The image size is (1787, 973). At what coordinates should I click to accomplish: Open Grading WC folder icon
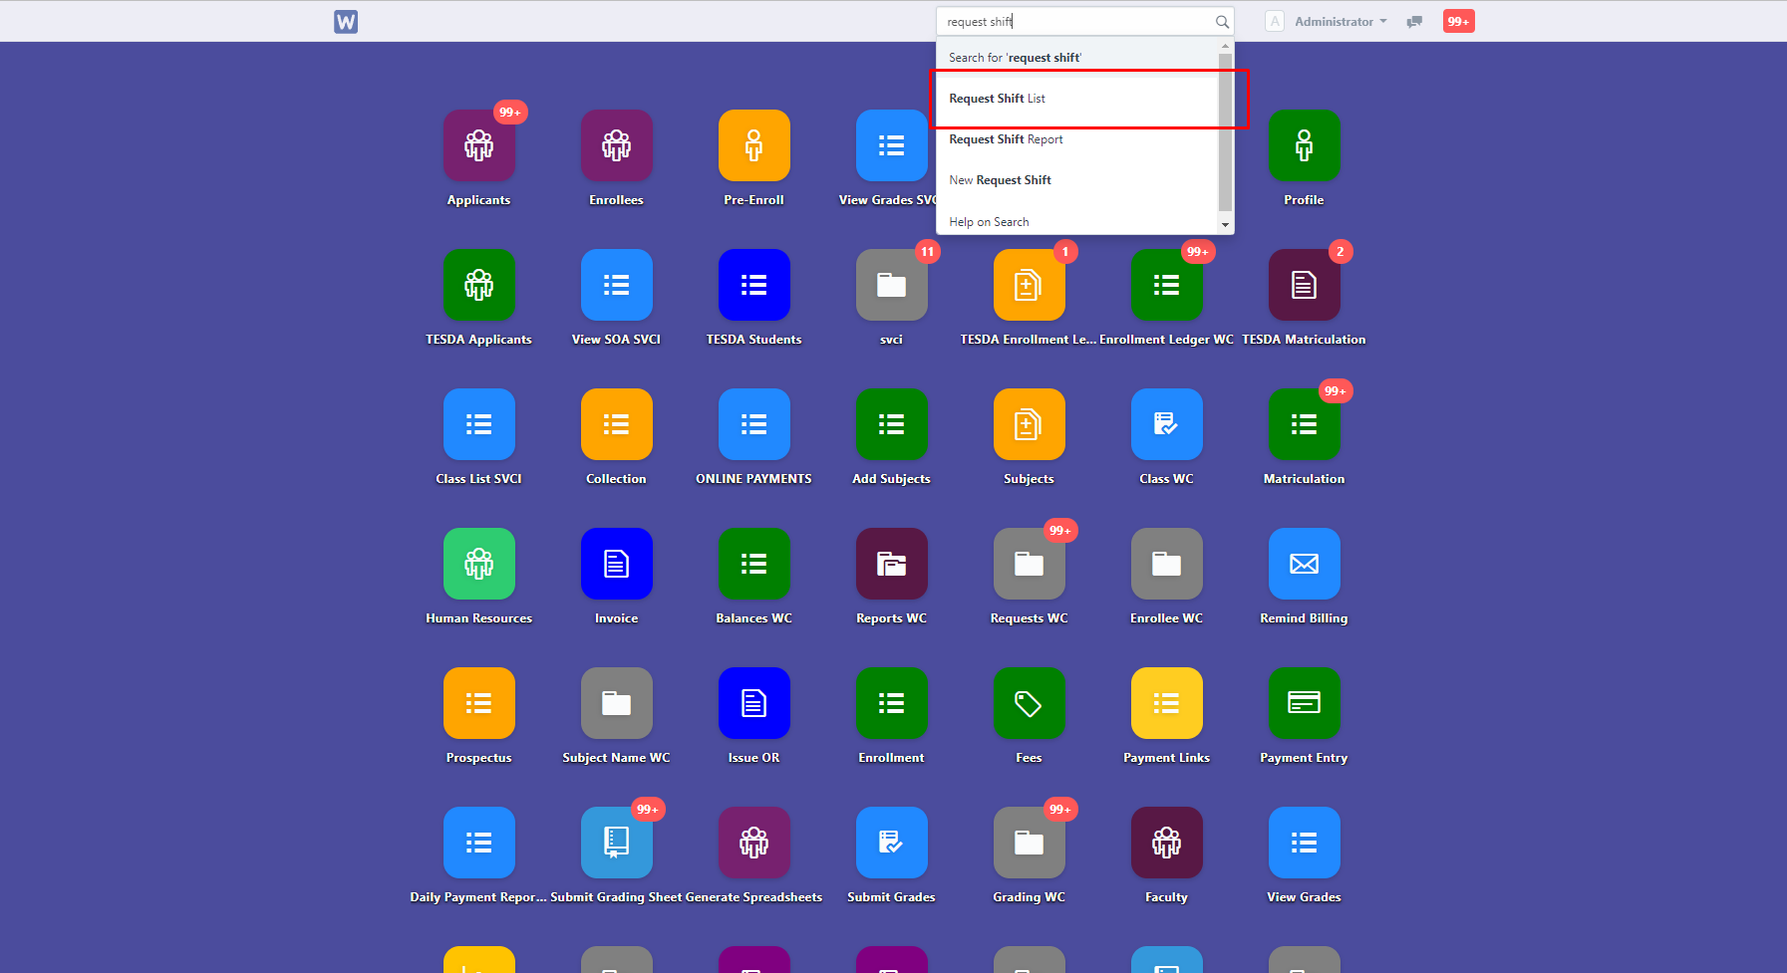coord(1030,843)
